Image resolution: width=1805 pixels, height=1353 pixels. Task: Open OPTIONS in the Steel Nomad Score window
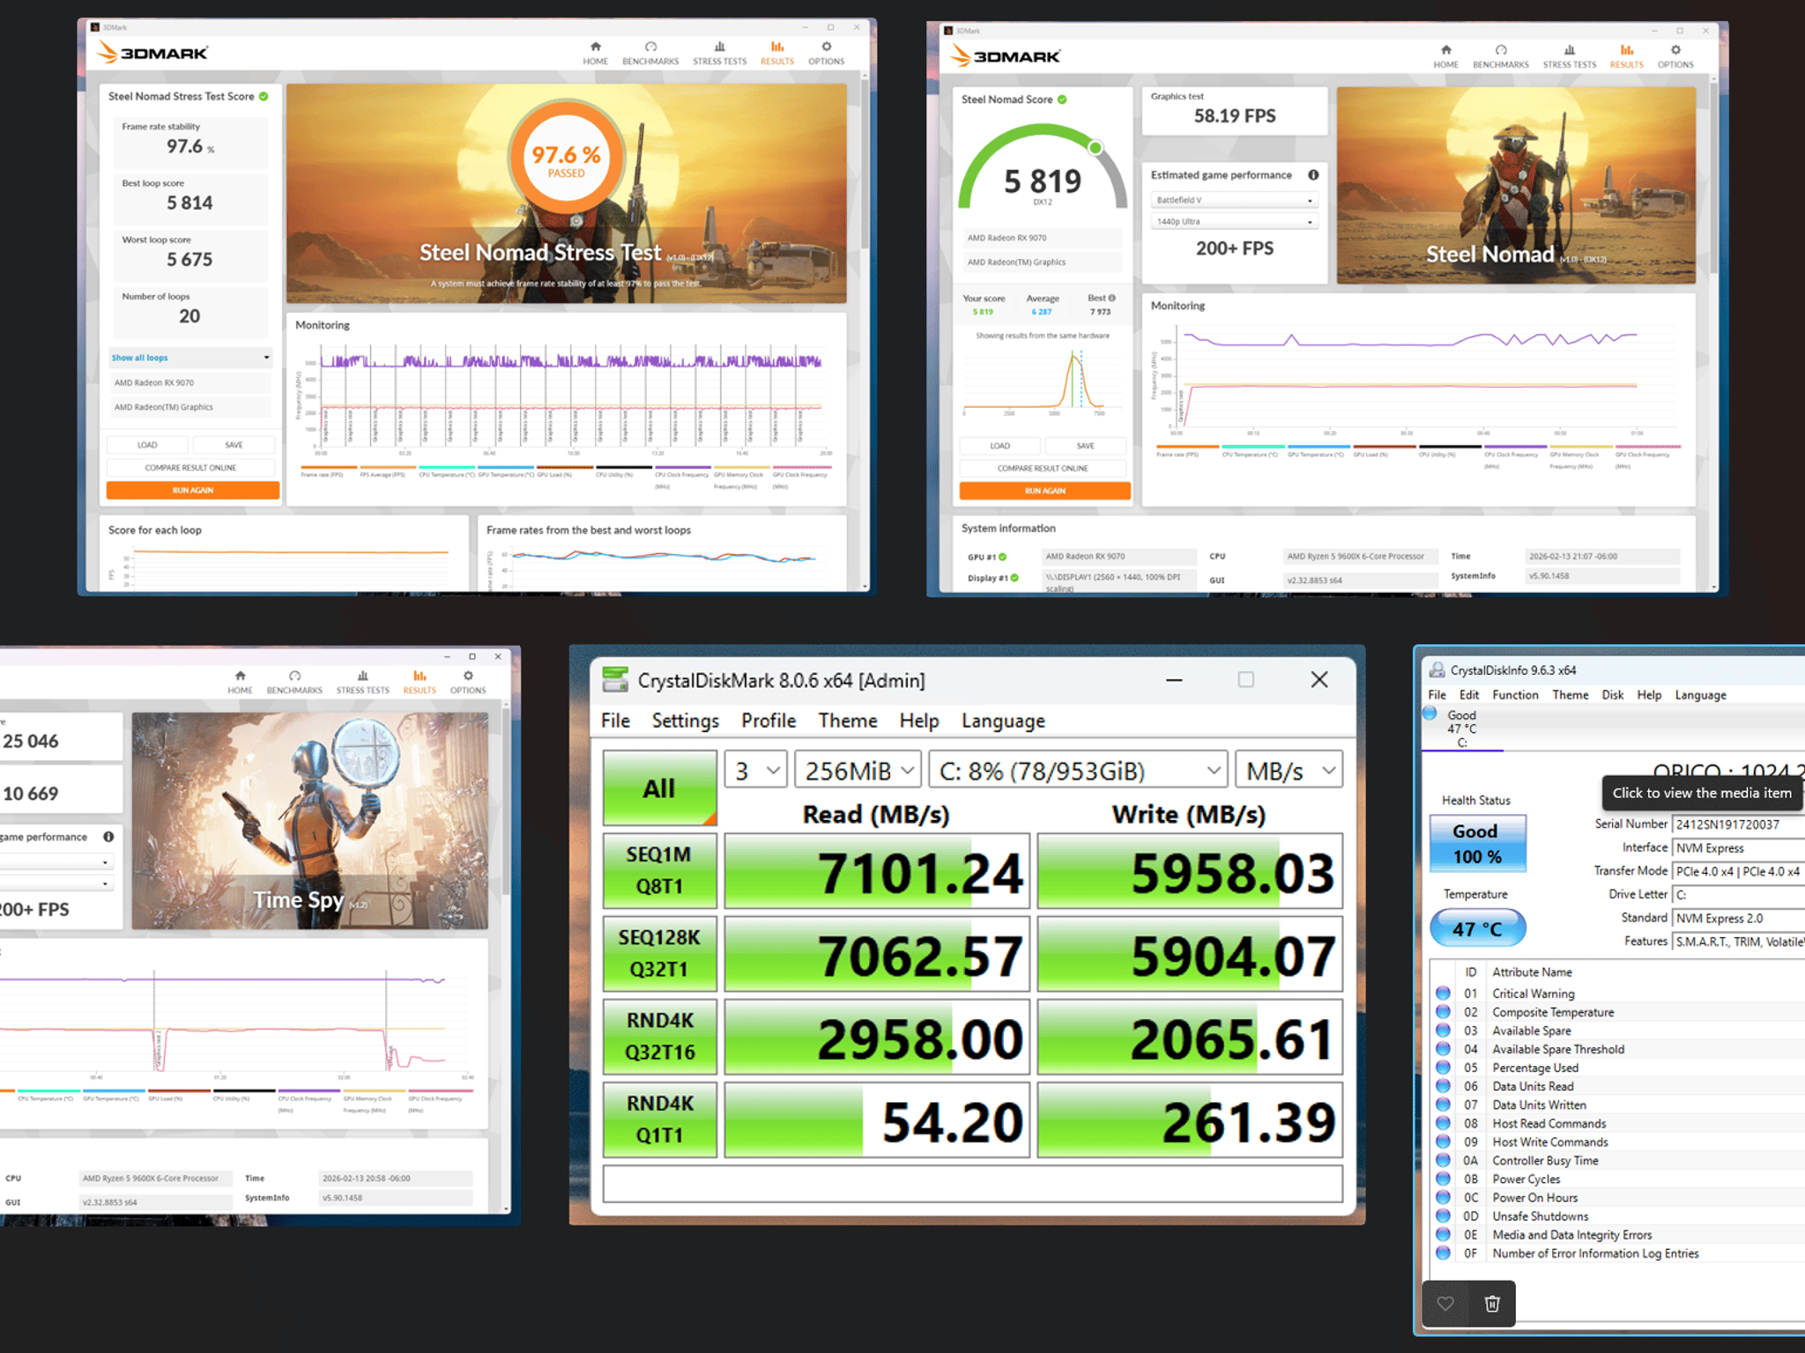point(1675,56)
